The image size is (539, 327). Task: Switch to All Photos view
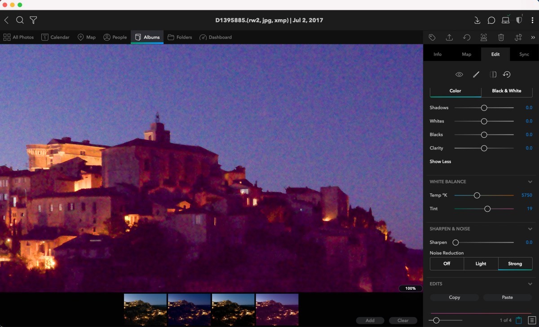(x=19, y=37)
